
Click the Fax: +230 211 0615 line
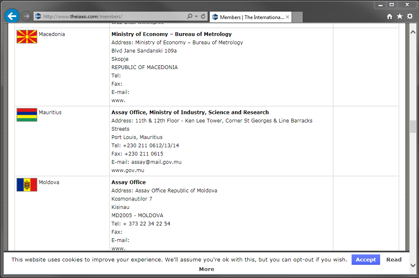pos(137,154)
